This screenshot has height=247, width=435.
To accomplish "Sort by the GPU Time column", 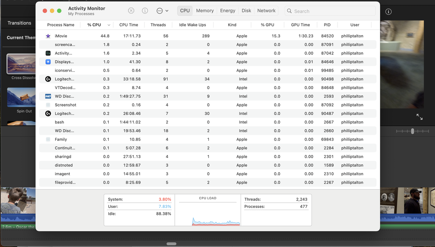I will pyautogui.click(x=301, y=25).
